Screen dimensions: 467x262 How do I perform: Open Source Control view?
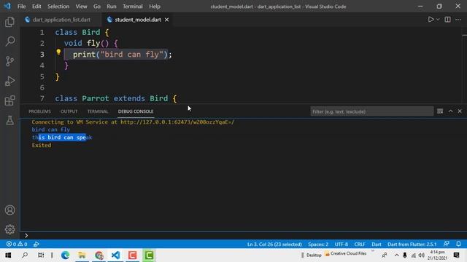pos(9,61)
